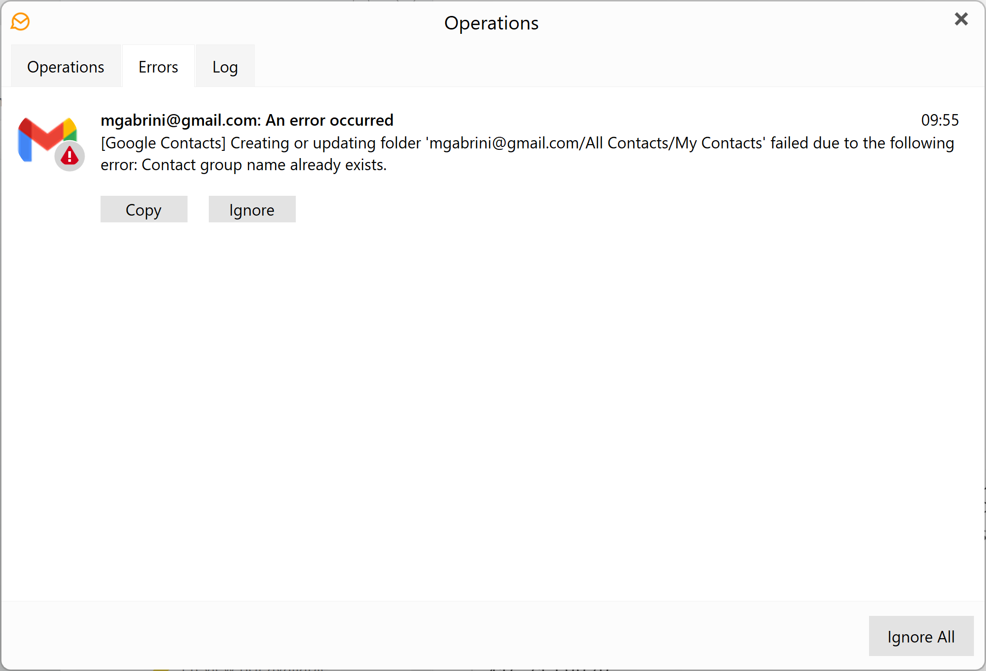The image size is (986, 671).
Task: Click the Operations dialog title text
Action: pyautogui.click(x=491, y=23)
